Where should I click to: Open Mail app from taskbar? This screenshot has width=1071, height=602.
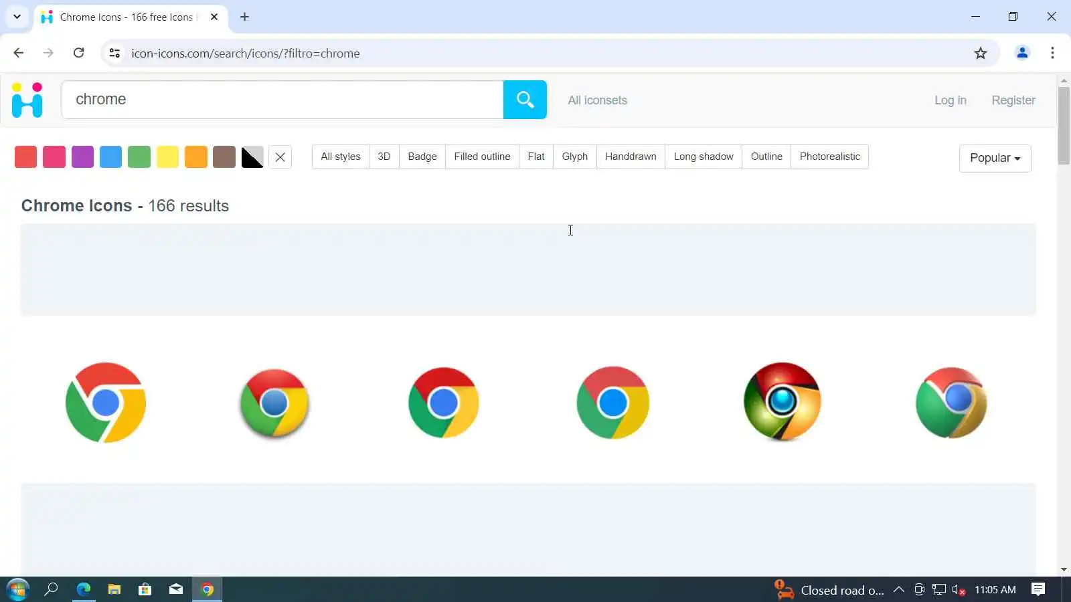pyautogui.click(x=176, y=589)
